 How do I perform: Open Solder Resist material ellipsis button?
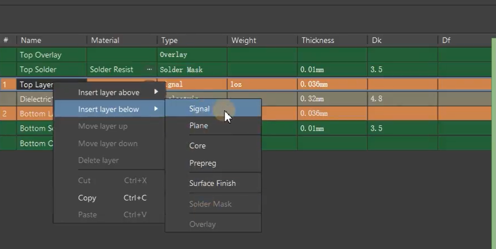149,69
